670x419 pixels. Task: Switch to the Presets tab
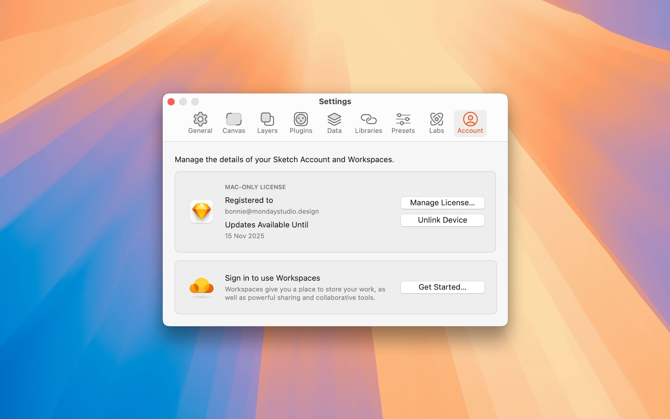tap(403, 123)
